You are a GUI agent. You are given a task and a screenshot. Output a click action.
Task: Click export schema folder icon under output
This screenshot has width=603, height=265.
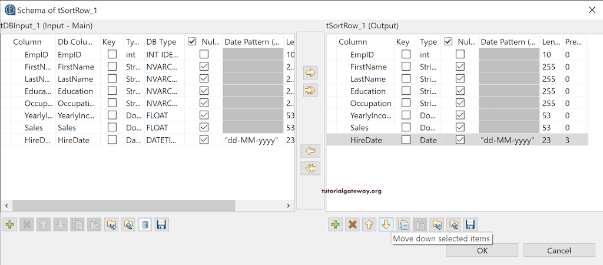(454, 224)
